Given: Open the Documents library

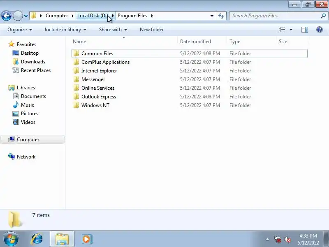Looking at the screenshot, I should click(33, 96).
